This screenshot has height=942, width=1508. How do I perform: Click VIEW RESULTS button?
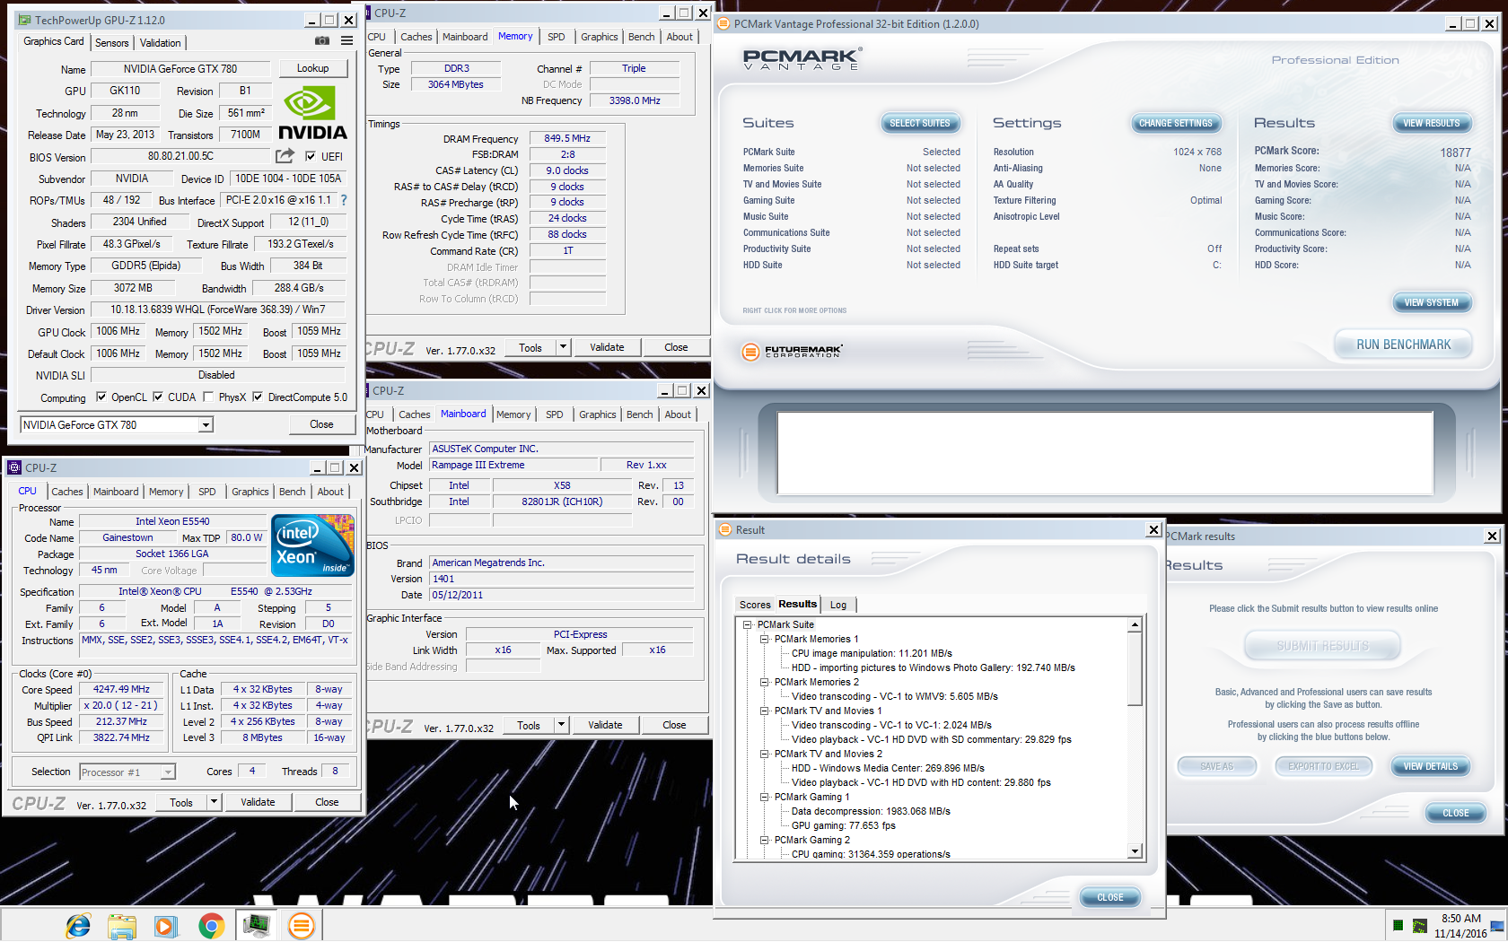click(x=1432, y=123)
